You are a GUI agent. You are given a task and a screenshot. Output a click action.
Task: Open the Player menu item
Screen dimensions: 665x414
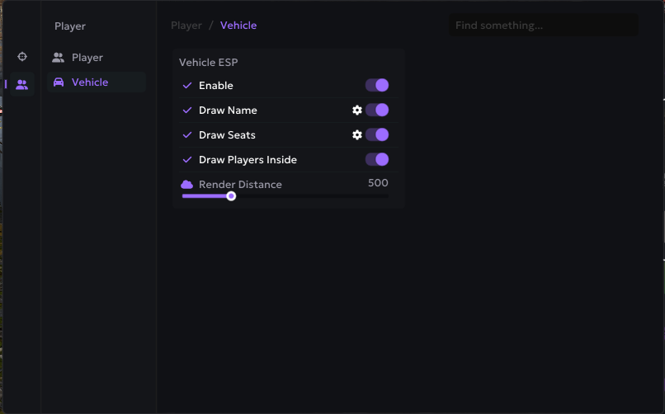tap(97, 57)
